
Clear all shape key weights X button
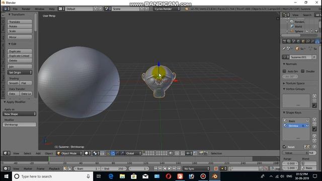(314, 147)
